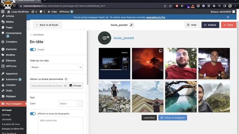
Task: Go to Pages in the sidebar
Action: [x=9, y=27]
